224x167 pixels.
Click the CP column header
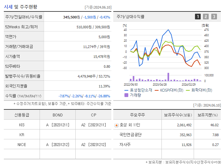coord(93,115)
